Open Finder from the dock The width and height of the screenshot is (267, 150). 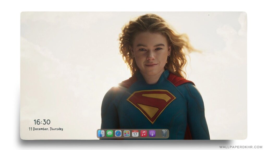[x=101, y=134]
